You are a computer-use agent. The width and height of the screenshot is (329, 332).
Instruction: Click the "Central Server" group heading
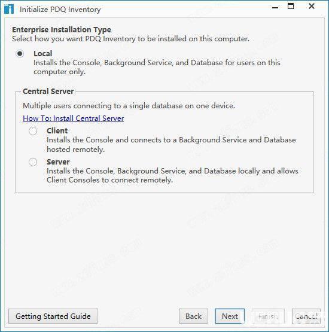point(48,92)
